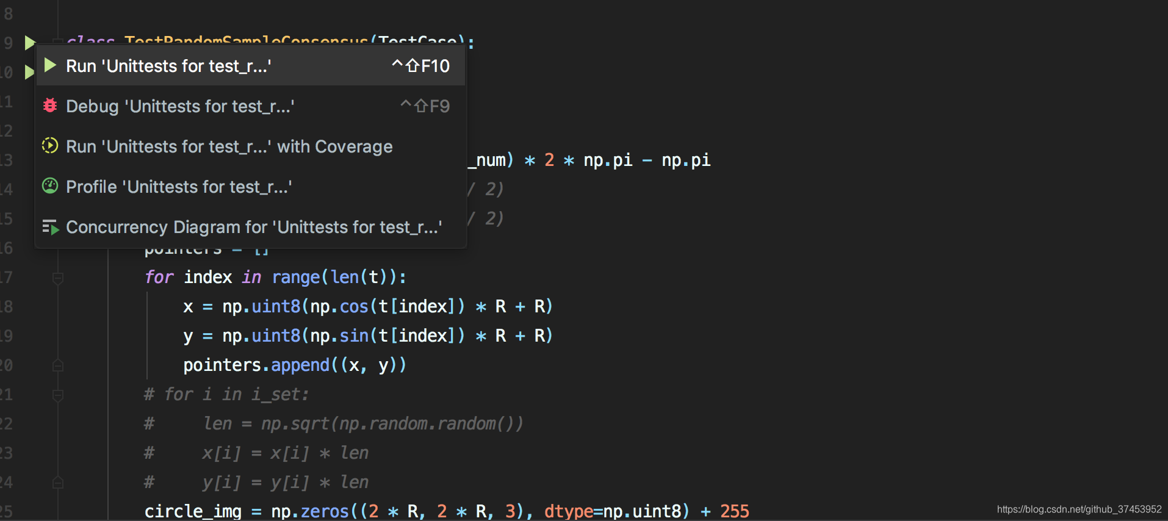
Task: Click the 'y[i] = y[i] * len' comment
Action: click(286, 482)
